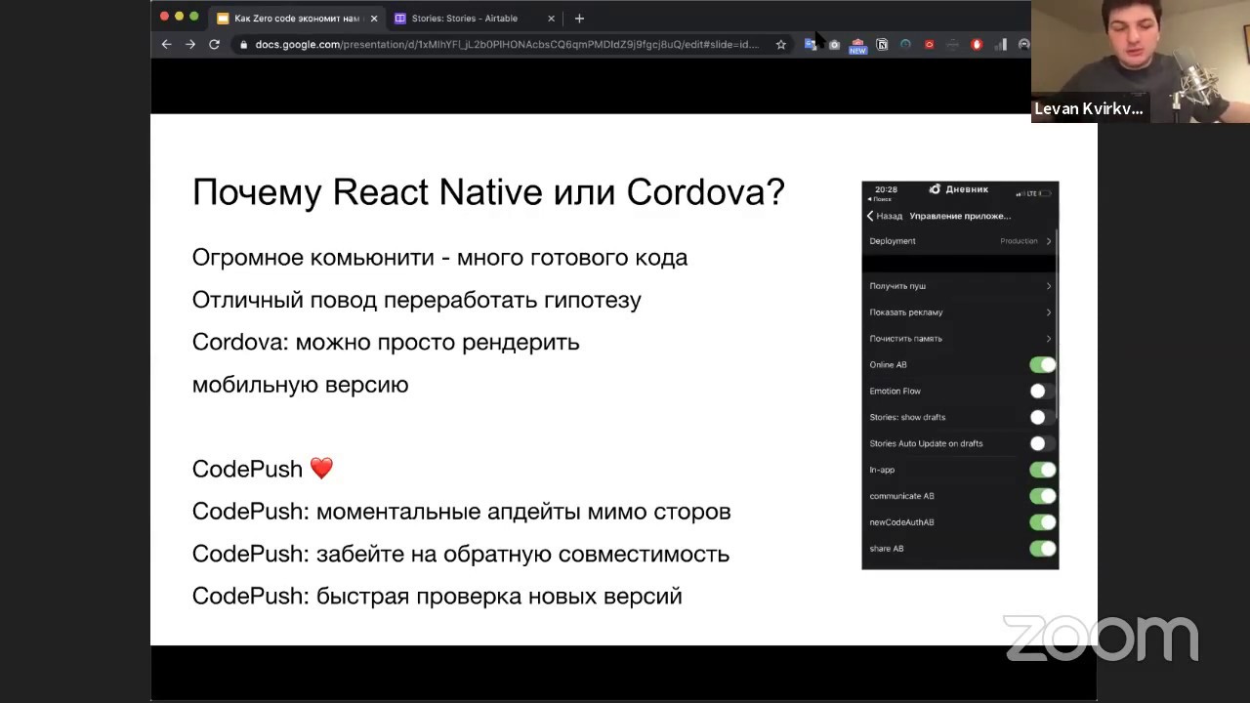
Task: Go back with the browser back arrow
Action: coord(166,44)
